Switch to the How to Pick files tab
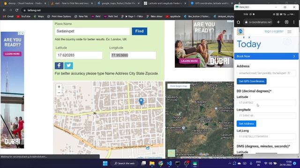Image resolution: width=300 pixels, height=168 pixels. [71, 3]
